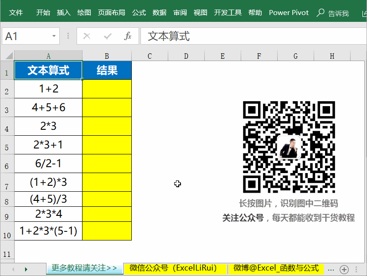The height and width of the screenshot is (276, 367).
Task: Add a new sheet with plus button
Action: point(344,270)
